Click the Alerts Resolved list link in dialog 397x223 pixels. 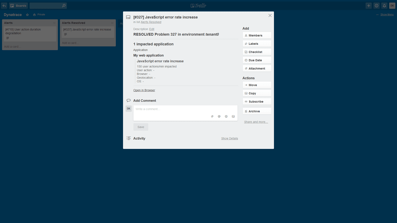(151, 22)
